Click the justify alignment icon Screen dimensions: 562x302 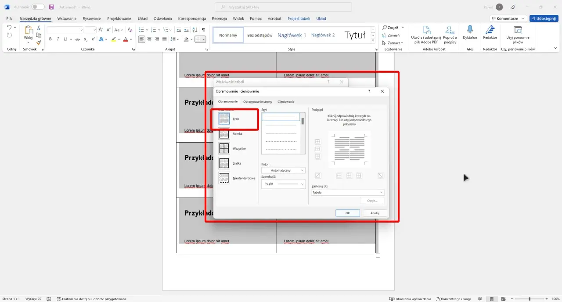coord(165,39)
